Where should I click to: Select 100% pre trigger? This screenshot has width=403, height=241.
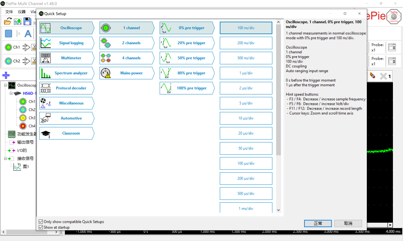(187, 88)
